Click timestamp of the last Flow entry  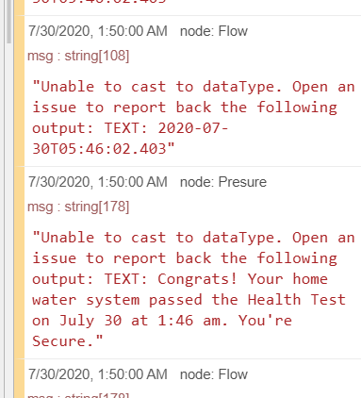click(98, 374)
